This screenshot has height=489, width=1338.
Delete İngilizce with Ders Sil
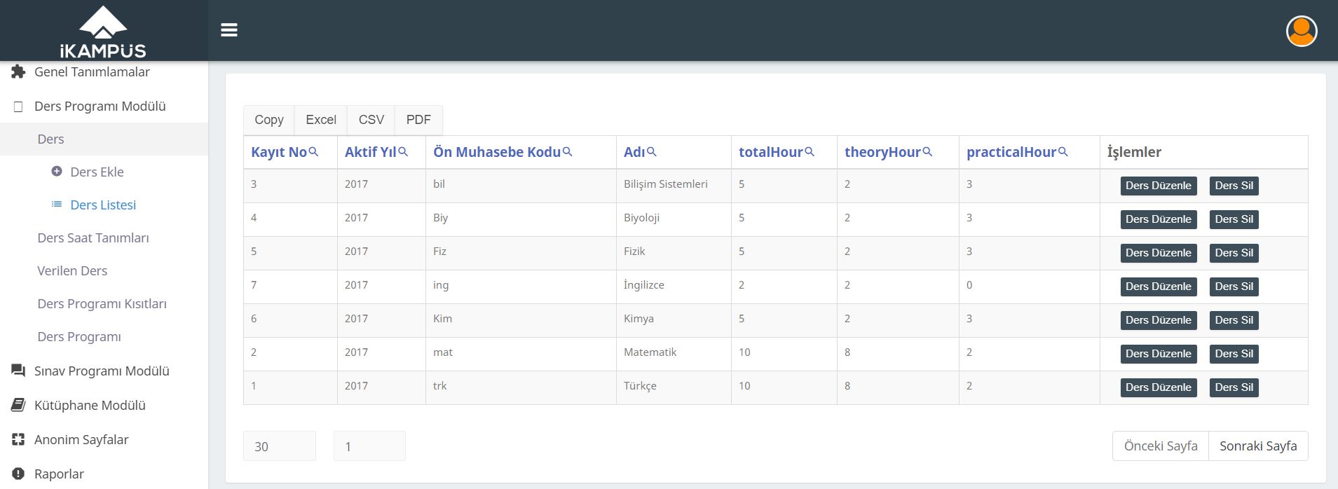[x=1234, y=287]
